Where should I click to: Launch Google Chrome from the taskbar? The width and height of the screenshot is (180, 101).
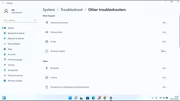[x=105, y=98]
